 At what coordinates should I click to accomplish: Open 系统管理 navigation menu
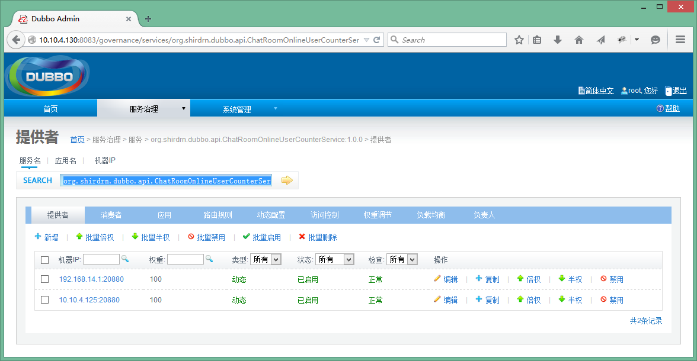(x=237, y=109)
